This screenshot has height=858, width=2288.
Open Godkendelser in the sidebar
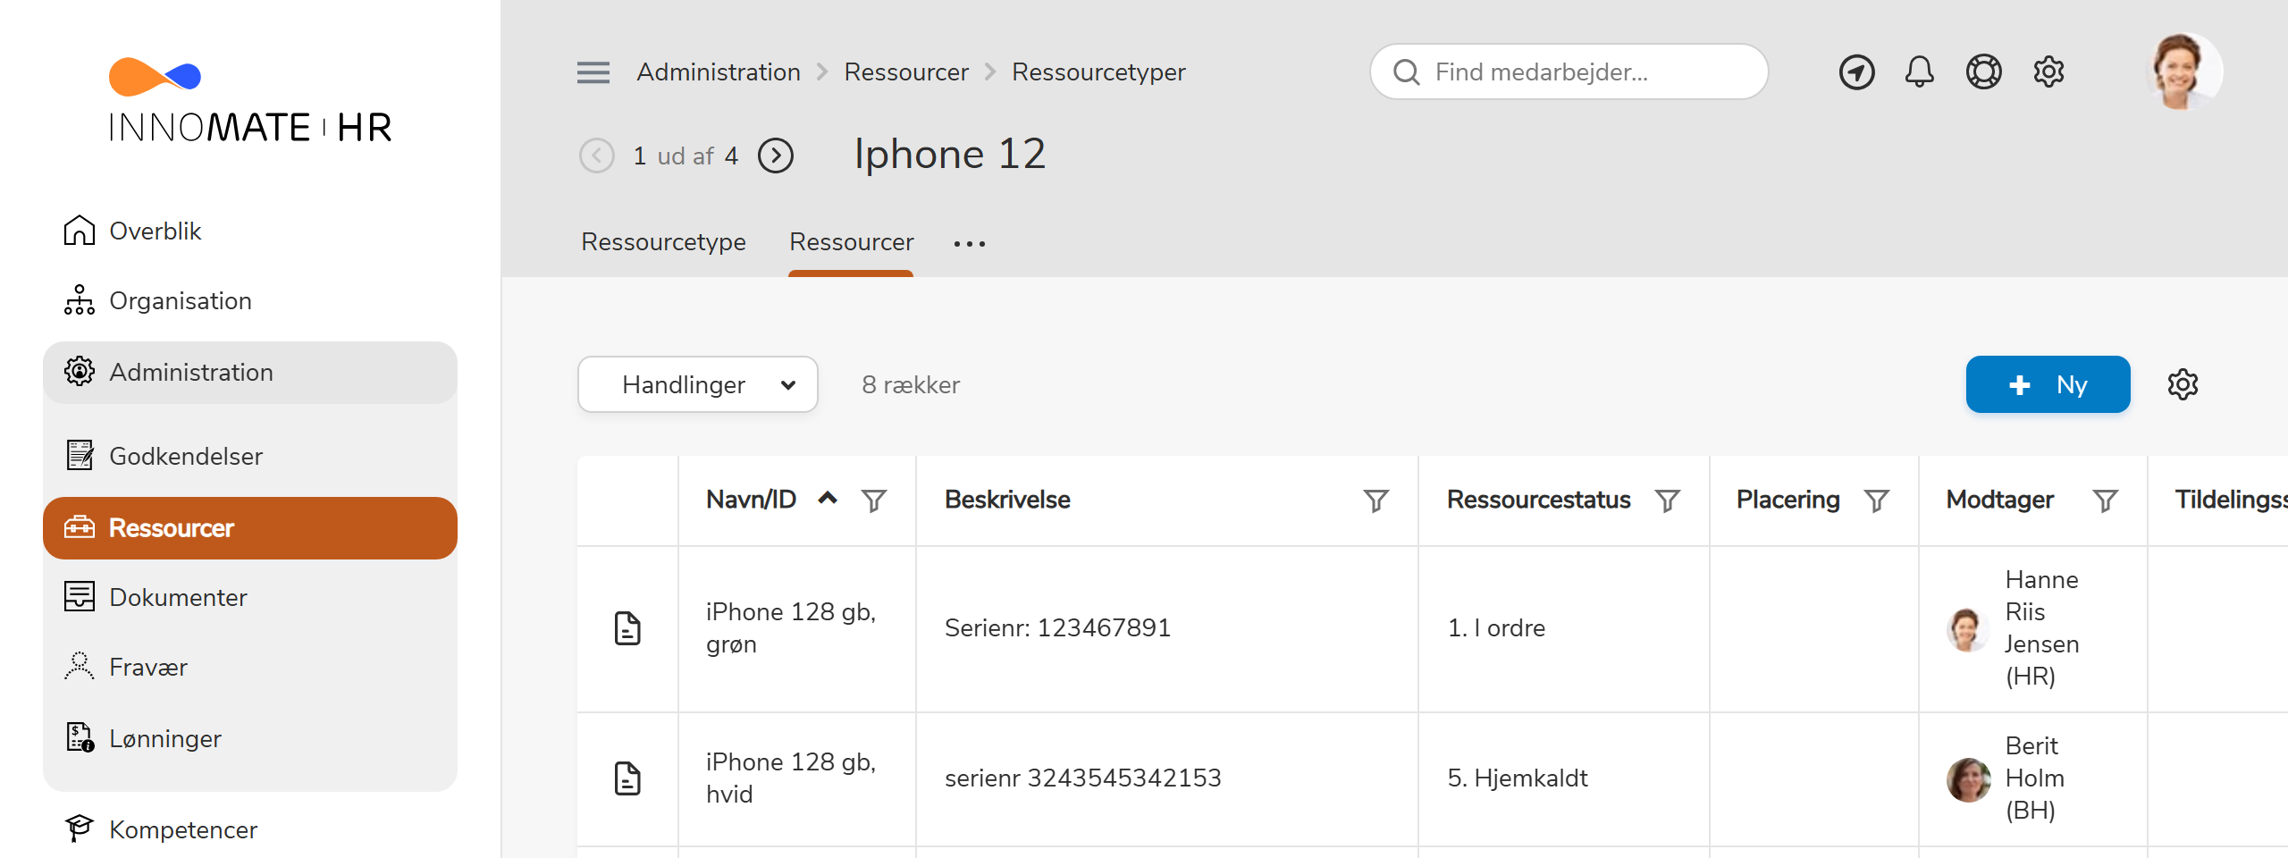pyautogui.click(x=250, y=456)
